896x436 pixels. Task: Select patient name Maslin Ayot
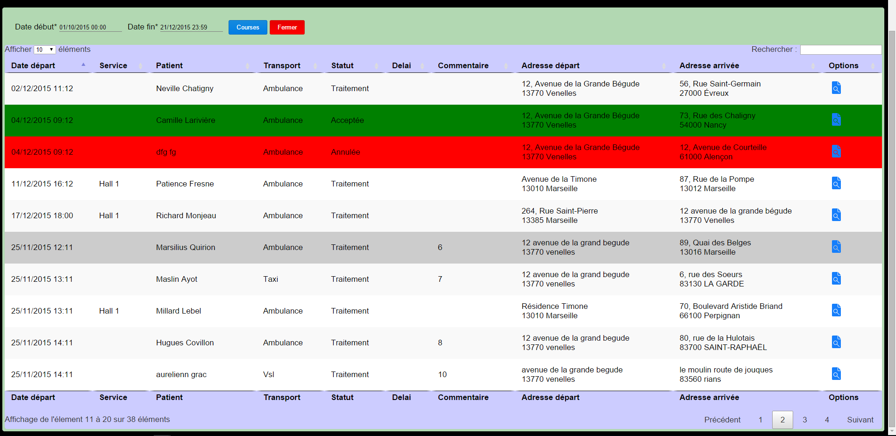click(x=177, y=279)
